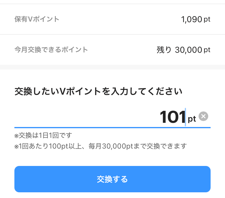Click the gray band above the input section
This screenshot has width=225, height=198.
tap(112, 67)
